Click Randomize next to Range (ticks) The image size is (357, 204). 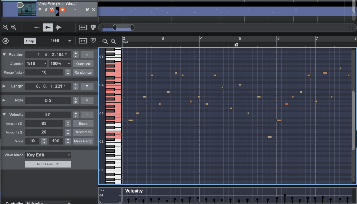coord(83,72)
